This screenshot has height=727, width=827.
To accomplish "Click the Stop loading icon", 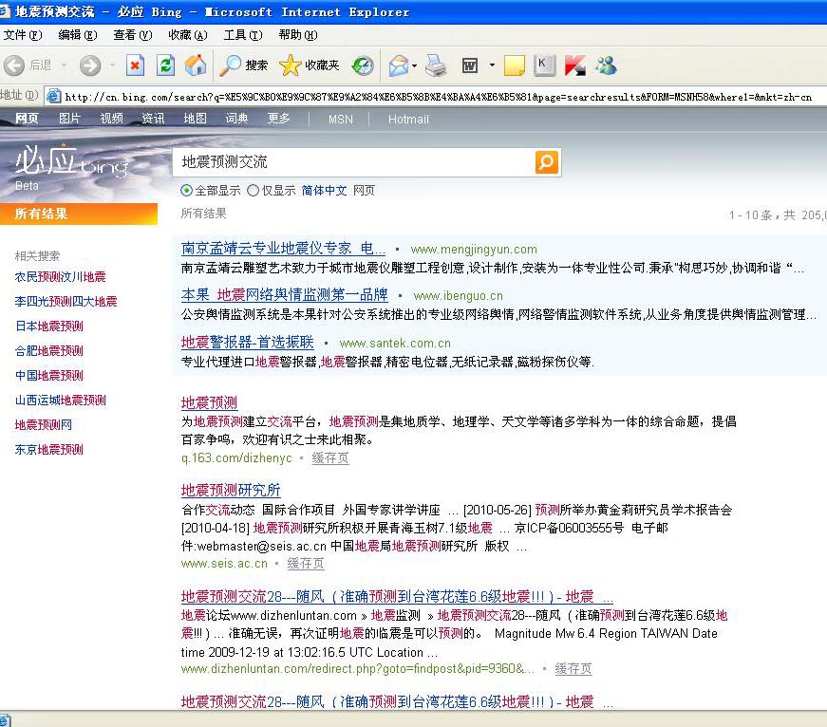I will [135, 65].
